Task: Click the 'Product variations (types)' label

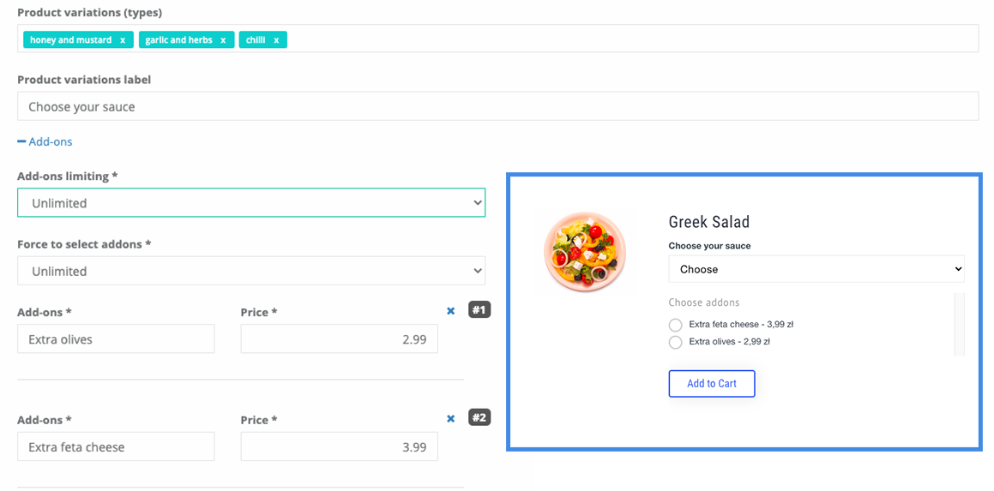Action: pyautogui.click(x=89, y=12)
